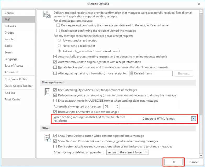Click the 'Automatically wrap text at character' label
Viewport: 205px width, 167px height.
[x=77, y=107]
